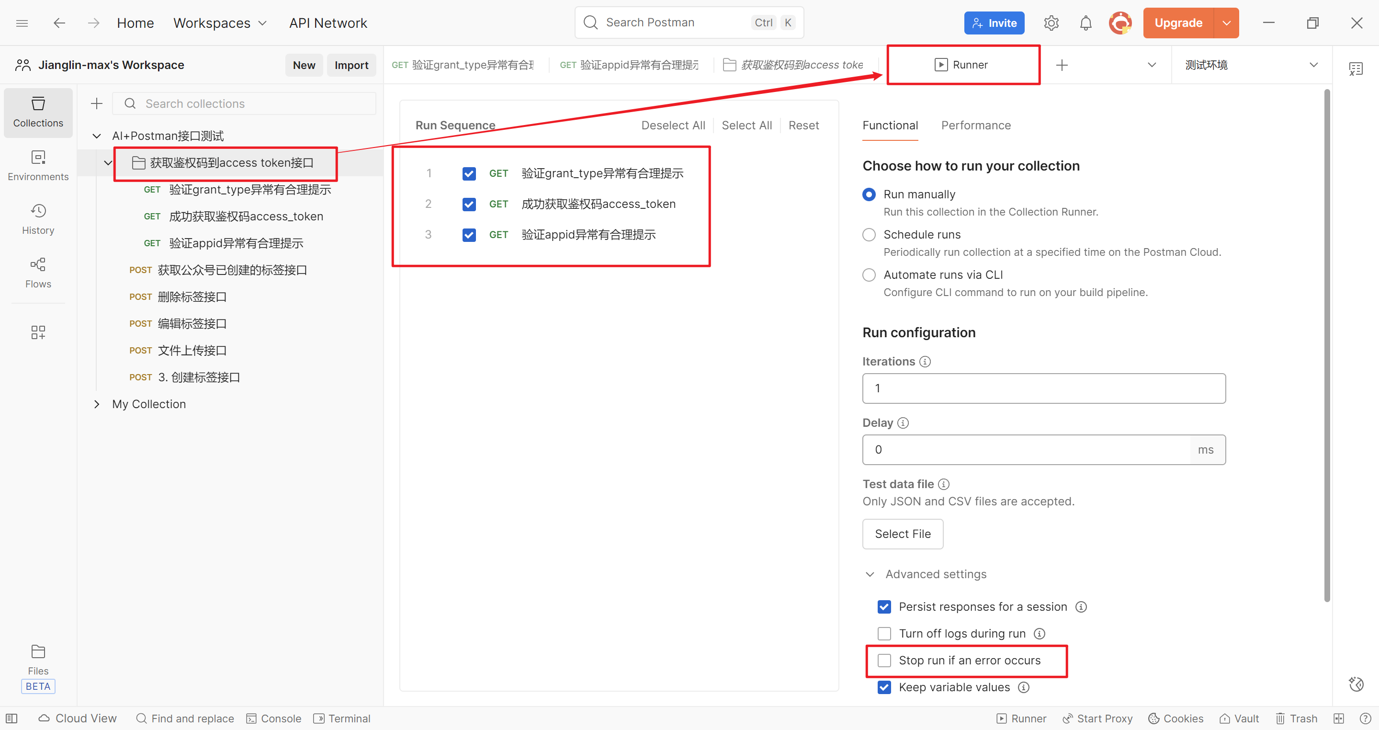Click the environment quick look icon

click(1356, 68)
